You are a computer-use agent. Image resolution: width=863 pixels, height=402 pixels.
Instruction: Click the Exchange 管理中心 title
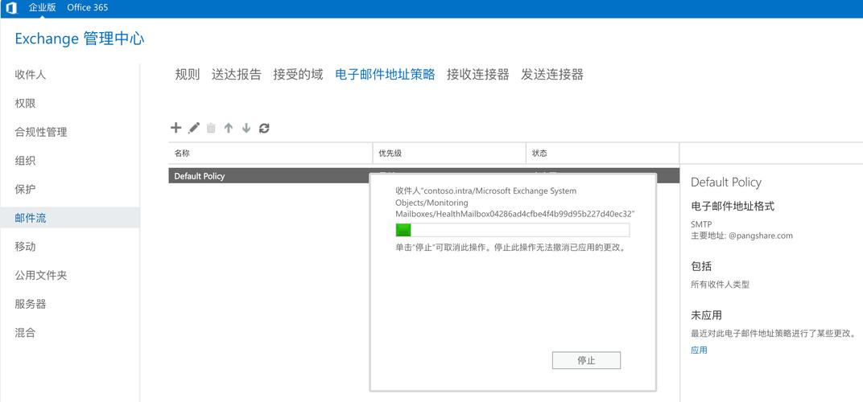pyautogui.click(x=80, y=39)
